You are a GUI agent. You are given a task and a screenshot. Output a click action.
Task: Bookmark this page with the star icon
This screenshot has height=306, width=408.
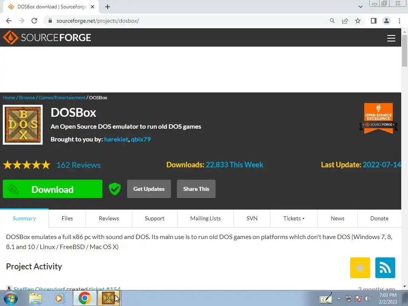[x=358, y=21]
